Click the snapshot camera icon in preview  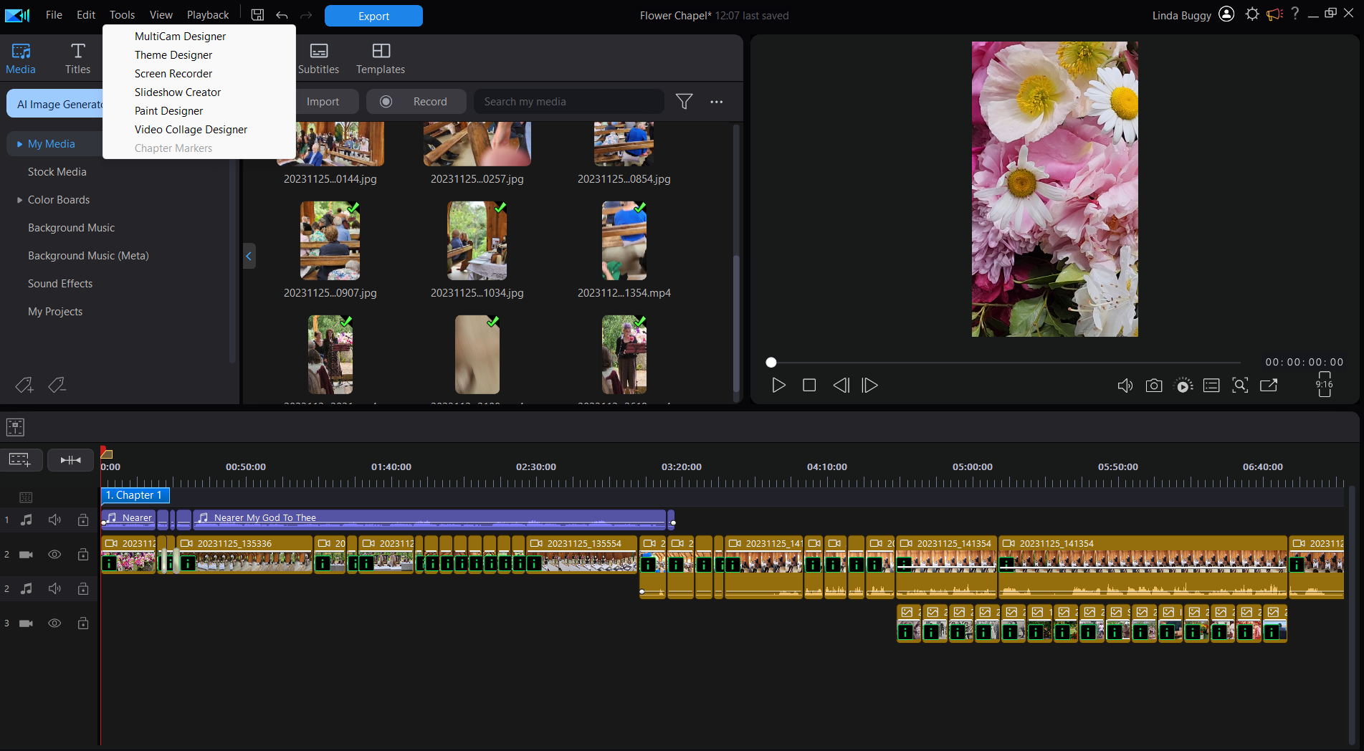point(1153,386)
